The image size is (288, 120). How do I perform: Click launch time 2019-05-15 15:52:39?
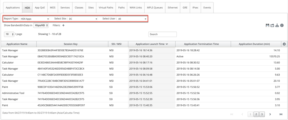141,99
